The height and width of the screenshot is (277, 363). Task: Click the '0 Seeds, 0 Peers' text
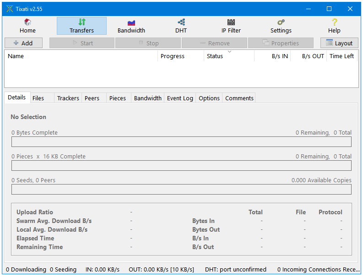(33, 180)
